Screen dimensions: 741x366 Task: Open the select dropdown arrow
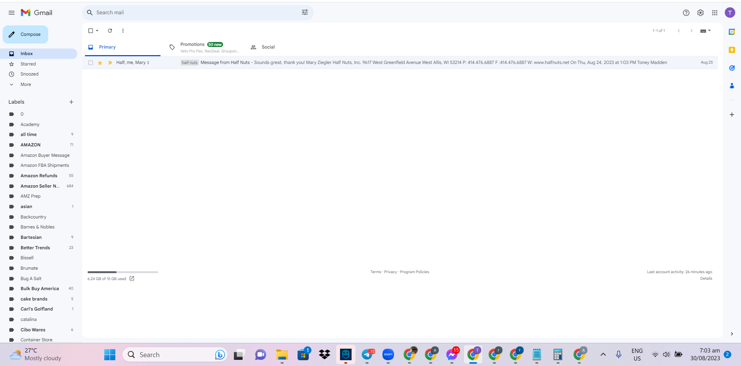[97, 30]
